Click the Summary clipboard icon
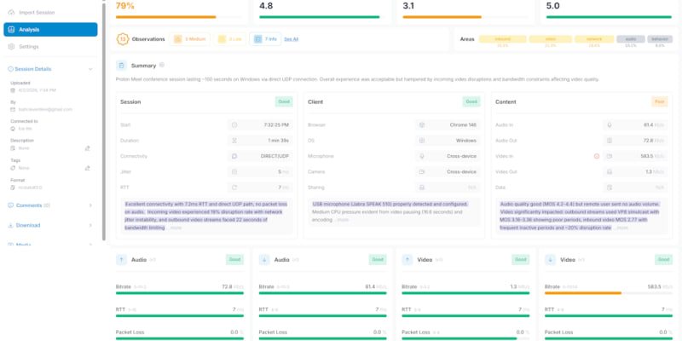This screenshot has height=341, width=682. [124, 66]
